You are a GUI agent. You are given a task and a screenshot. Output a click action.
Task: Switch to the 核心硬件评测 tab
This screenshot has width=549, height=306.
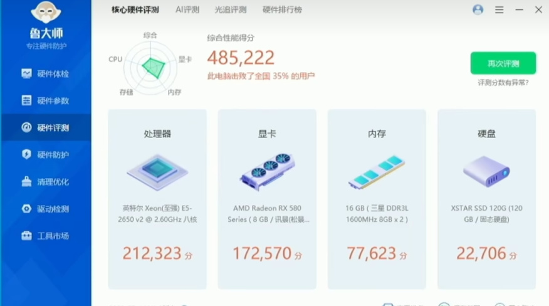coord(135,10)
